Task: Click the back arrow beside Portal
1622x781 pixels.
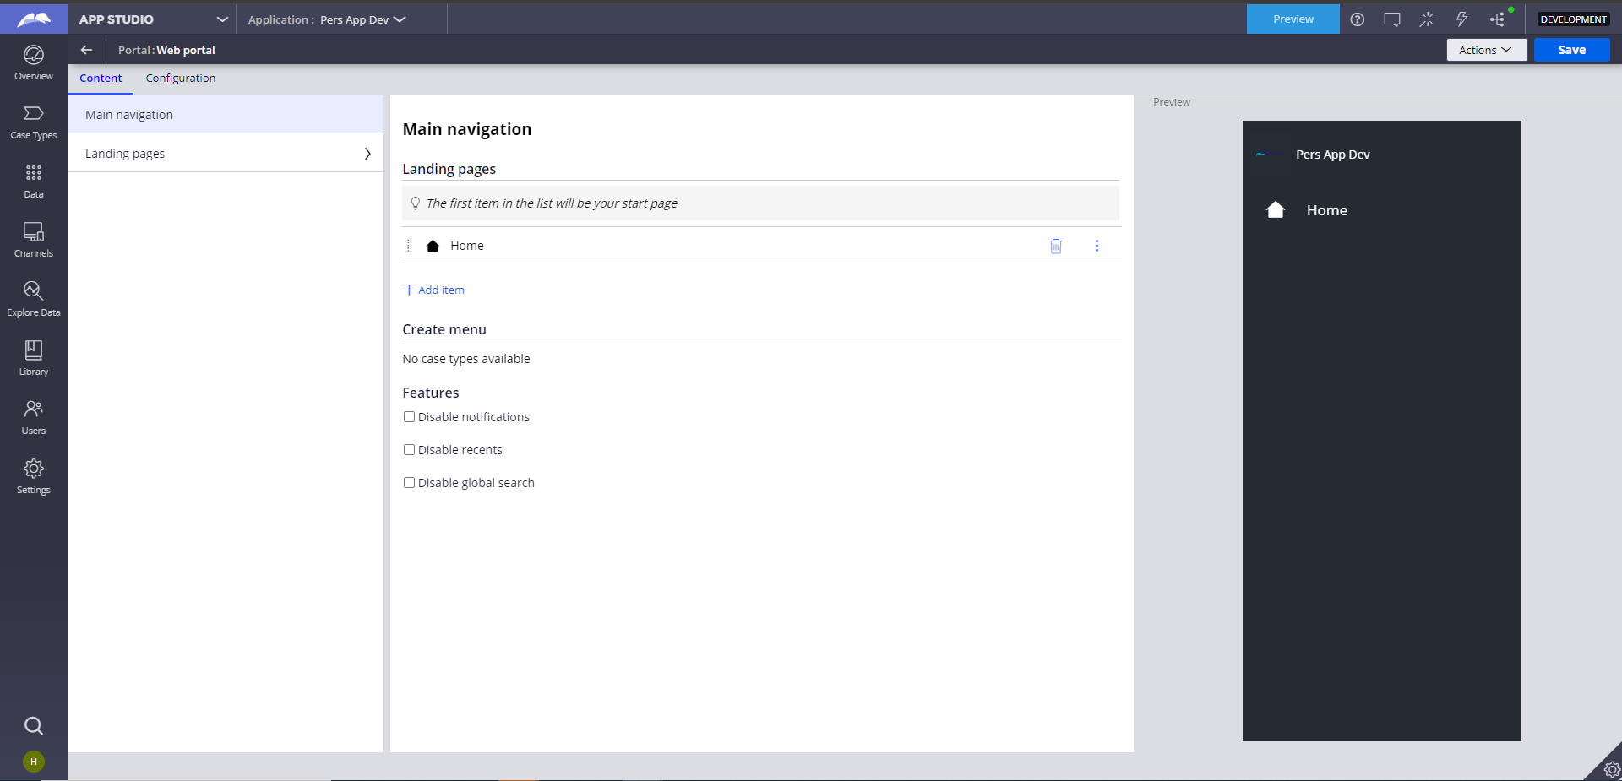Action: tap(86, 50)
